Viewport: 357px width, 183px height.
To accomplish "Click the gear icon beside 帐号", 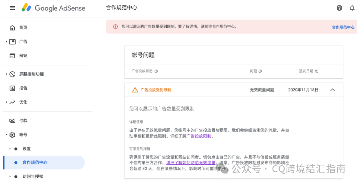I will click(12, 135).
